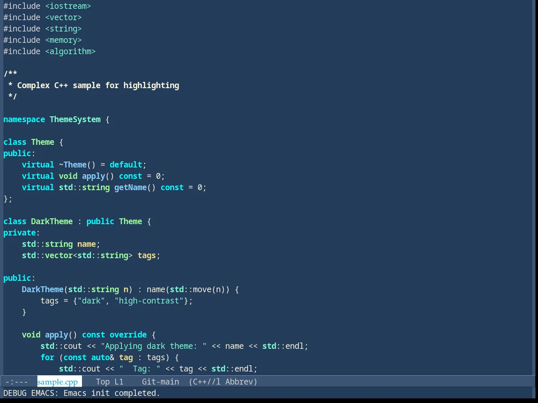538x403 pixels.
Task: Click 'public Theme' base class specifier
Action: (114, 222)
